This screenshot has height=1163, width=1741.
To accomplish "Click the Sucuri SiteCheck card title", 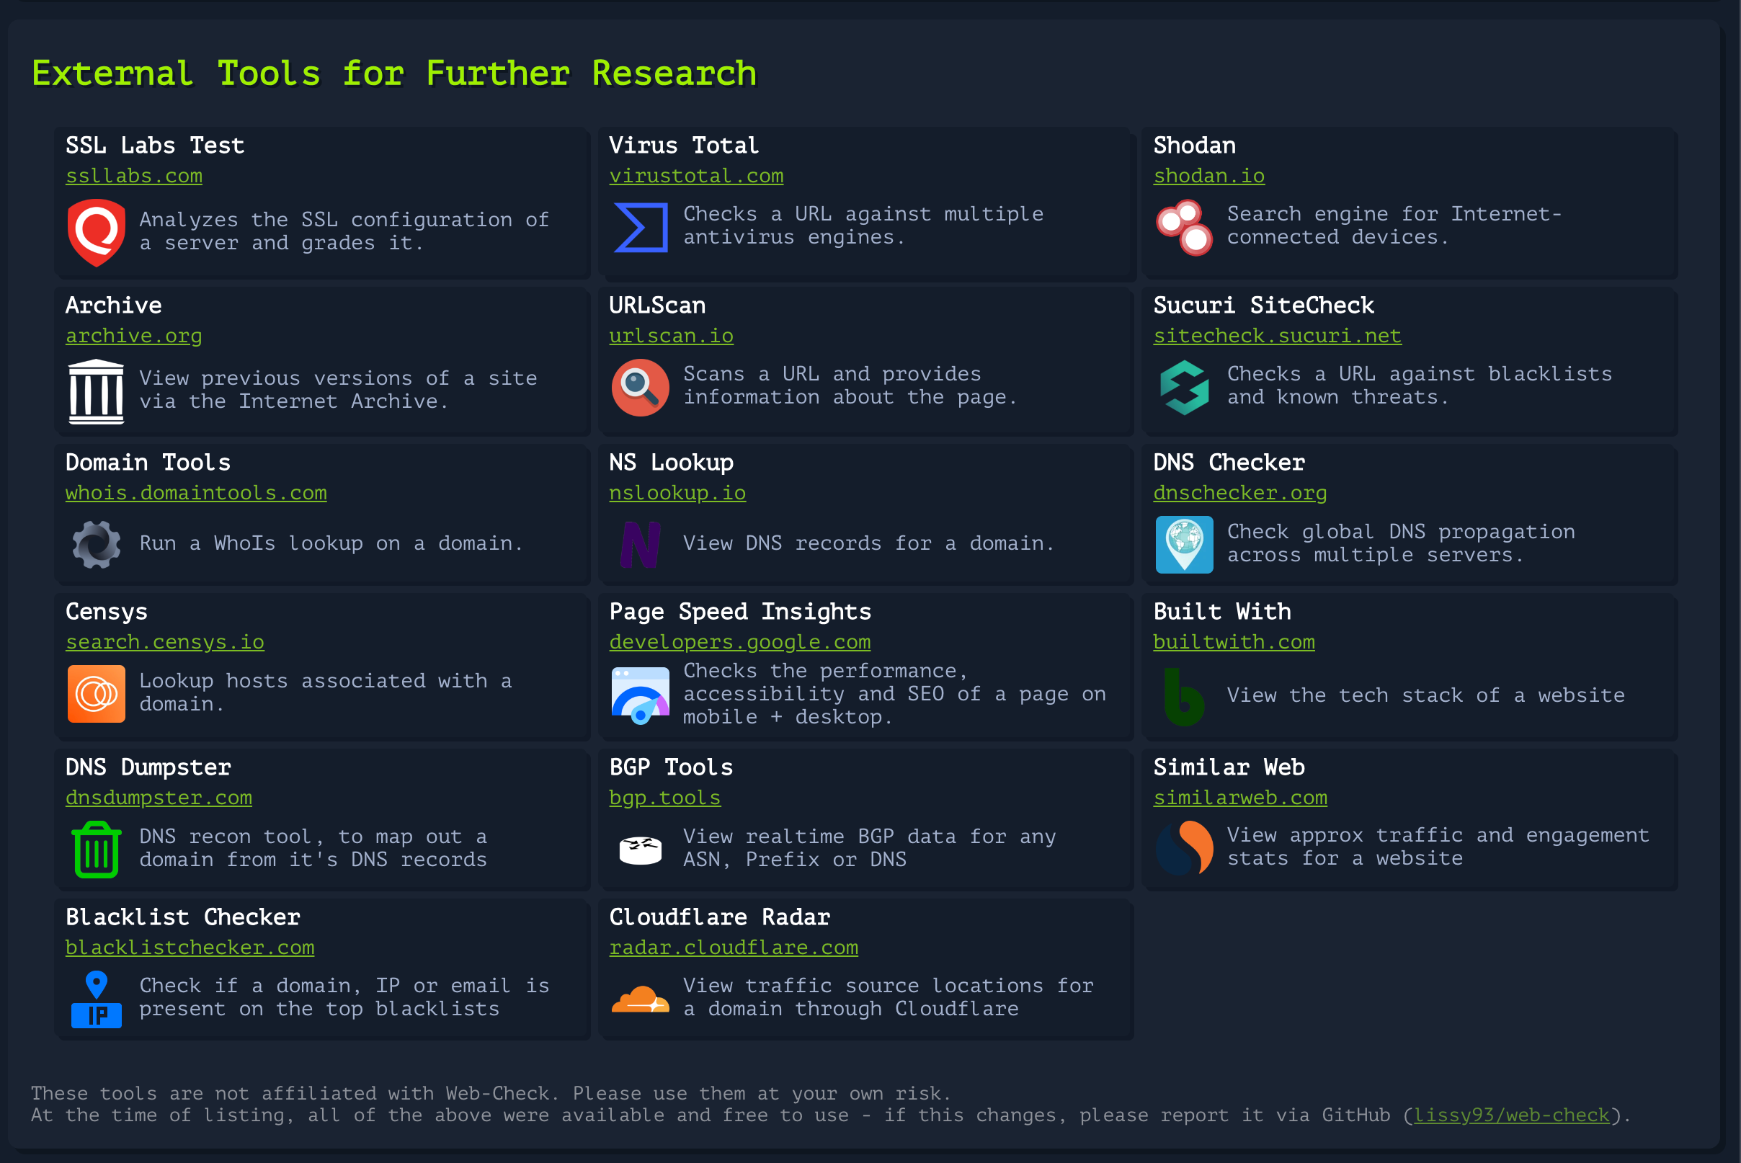I will pos(1263,306).
